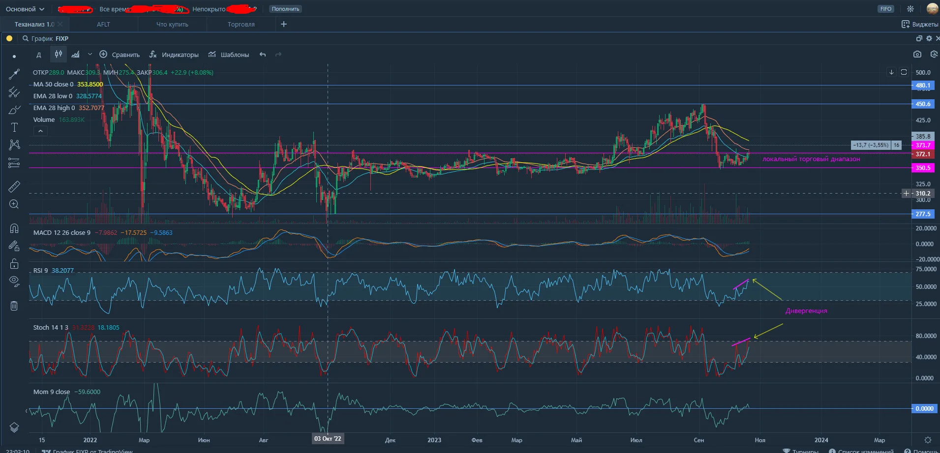Toggle the light/dark theme icon

[x=910, y=9]
